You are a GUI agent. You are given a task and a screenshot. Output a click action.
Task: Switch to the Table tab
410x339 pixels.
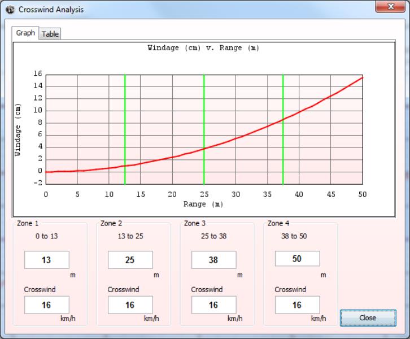coord(50,34)
